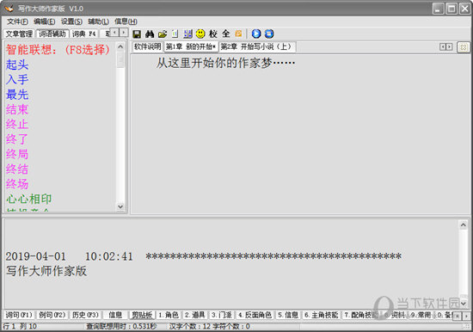
Task: Click the 全 toolbar icon
Action: [225, 34]
